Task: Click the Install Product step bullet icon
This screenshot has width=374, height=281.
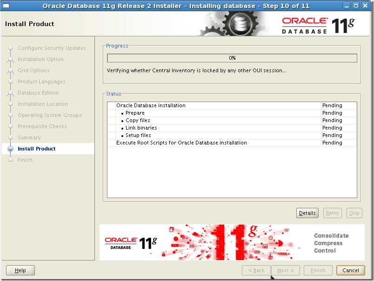Action: [x=10, y=149]
